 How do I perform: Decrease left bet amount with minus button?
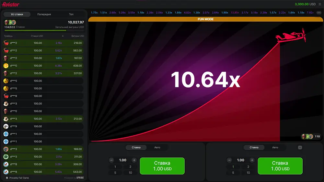point(111,160)
